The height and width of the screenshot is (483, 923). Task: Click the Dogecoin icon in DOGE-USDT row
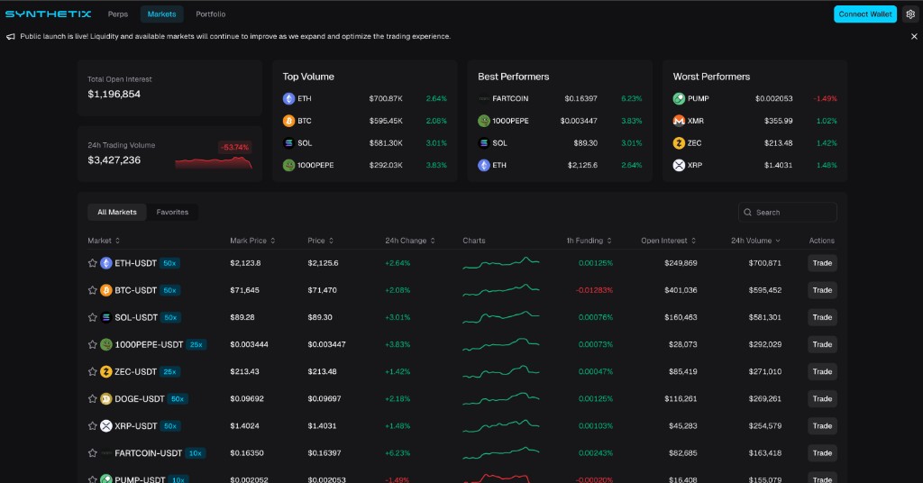click(106, 398)
